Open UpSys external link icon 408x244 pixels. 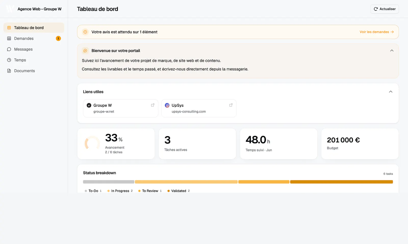(x=231, y=105)
